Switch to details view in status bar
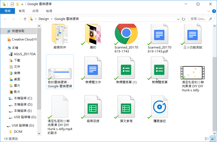Viewport: 217px width, 142px height. pos(207,139)
